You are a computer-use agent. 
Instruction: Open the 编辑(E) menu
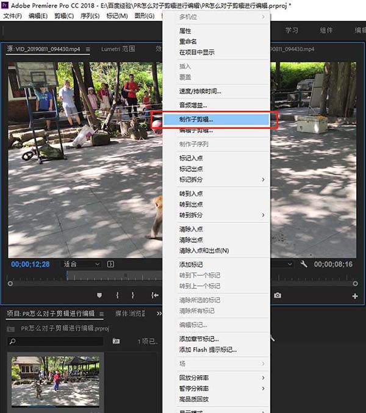38,16
